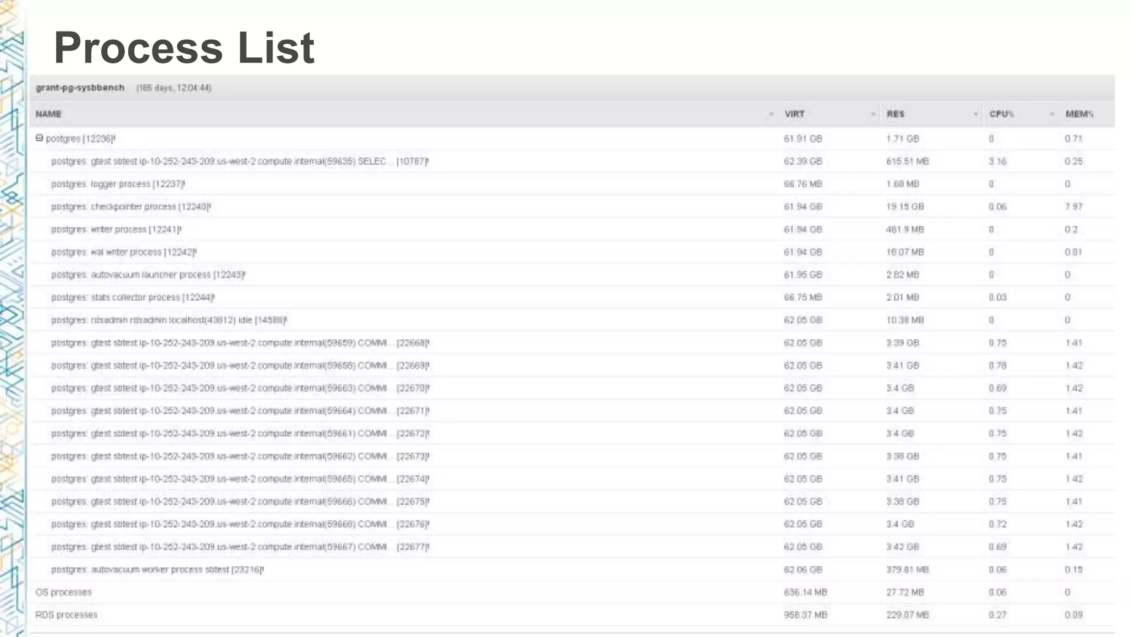Click the Process List slide title

184,48
